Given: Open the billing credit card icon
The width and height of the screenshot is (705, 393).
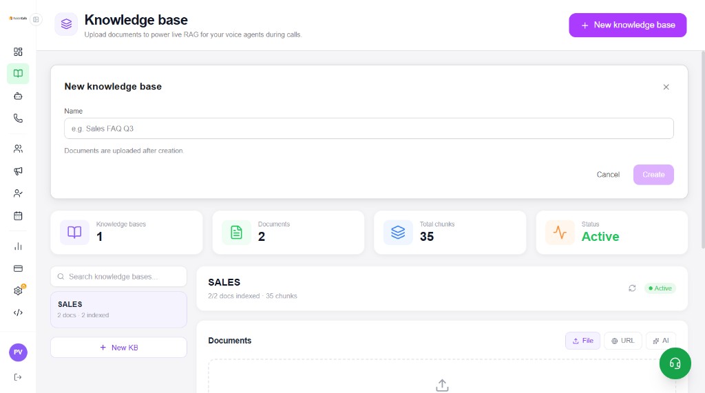Looking at the screenshot, I should coord(18,268).
